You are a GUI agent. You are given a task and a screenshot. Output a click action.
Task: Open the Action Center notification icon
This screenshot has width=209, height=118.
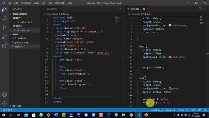[x=204, y=115]
